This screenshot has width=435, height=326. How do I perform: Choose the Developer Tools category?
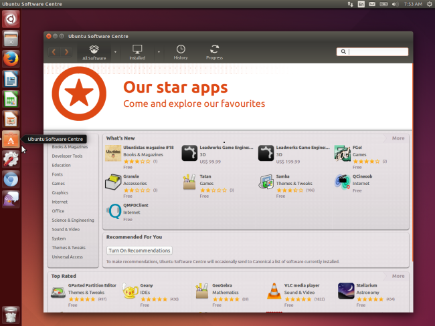pos(68,156)
